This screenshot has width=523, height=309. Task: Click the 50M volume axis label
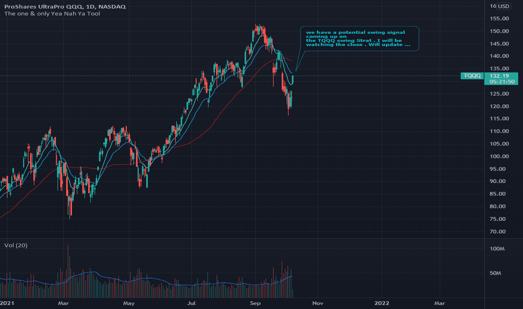pos(496,273)
